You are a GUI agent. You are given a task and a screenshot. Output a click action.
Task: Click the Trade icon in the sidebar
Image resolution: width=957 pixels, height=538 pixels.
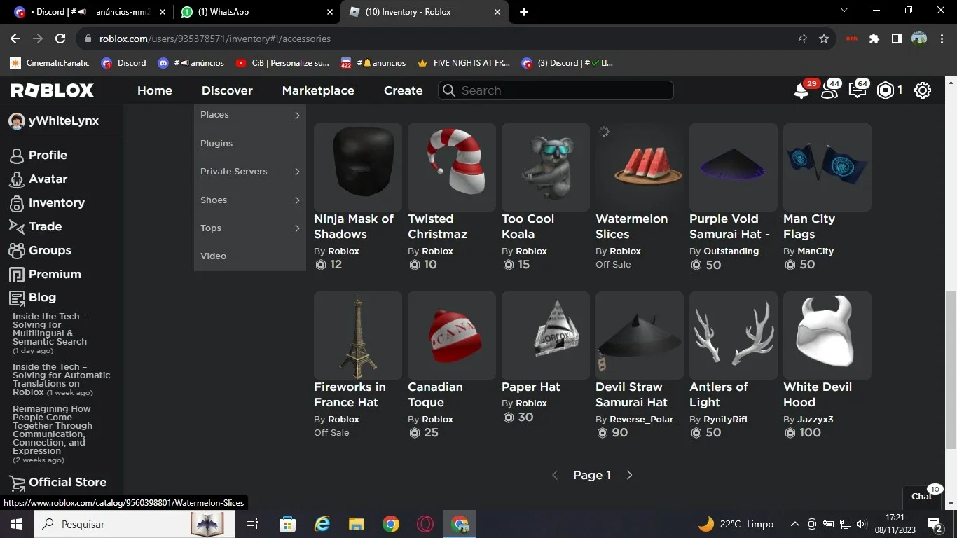coord(16,226)
